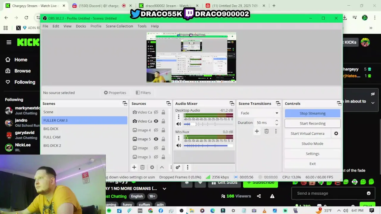Mute Desktop Audio speaker icon
The height and width of the screenshot is (214, 381).
[x=179, y=124]
